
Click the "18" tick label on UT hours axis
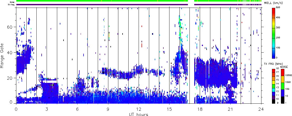pyautogui.click(x=200, y=109)
